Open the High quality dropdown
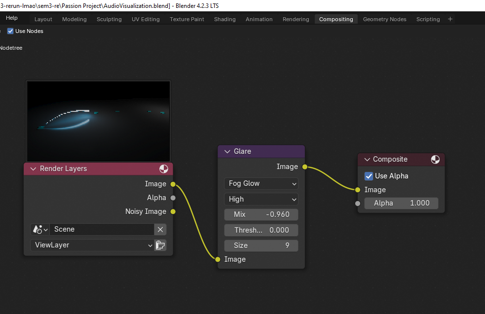The image size is (485, 314). pyautogui.click(x=261, y=199)
